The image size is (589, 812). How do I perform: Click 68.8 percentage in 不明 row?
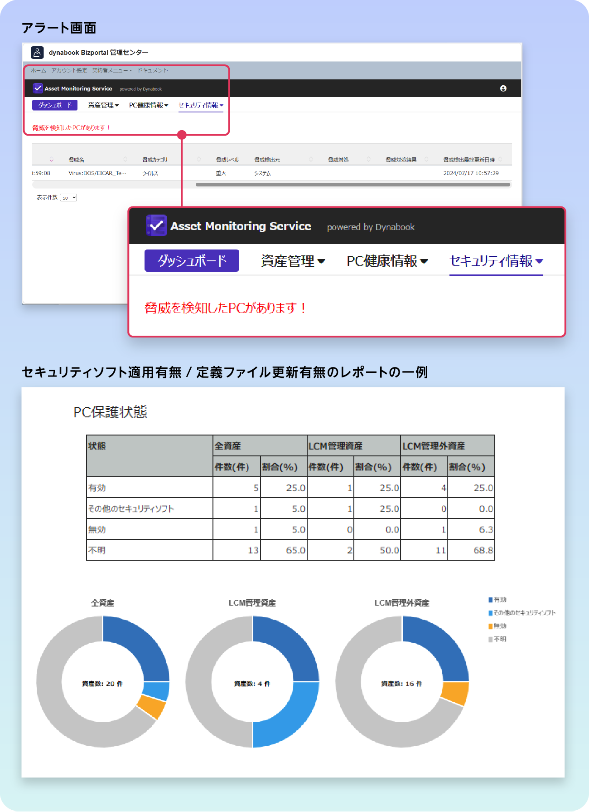point(483,550)
